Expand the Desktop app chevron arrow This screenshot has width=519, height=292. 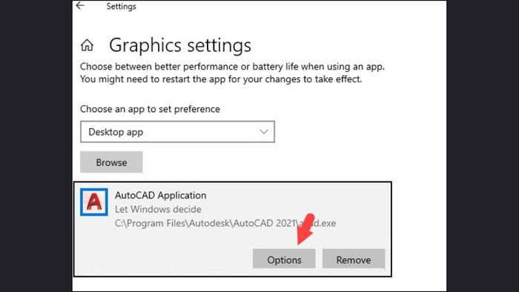264,132
